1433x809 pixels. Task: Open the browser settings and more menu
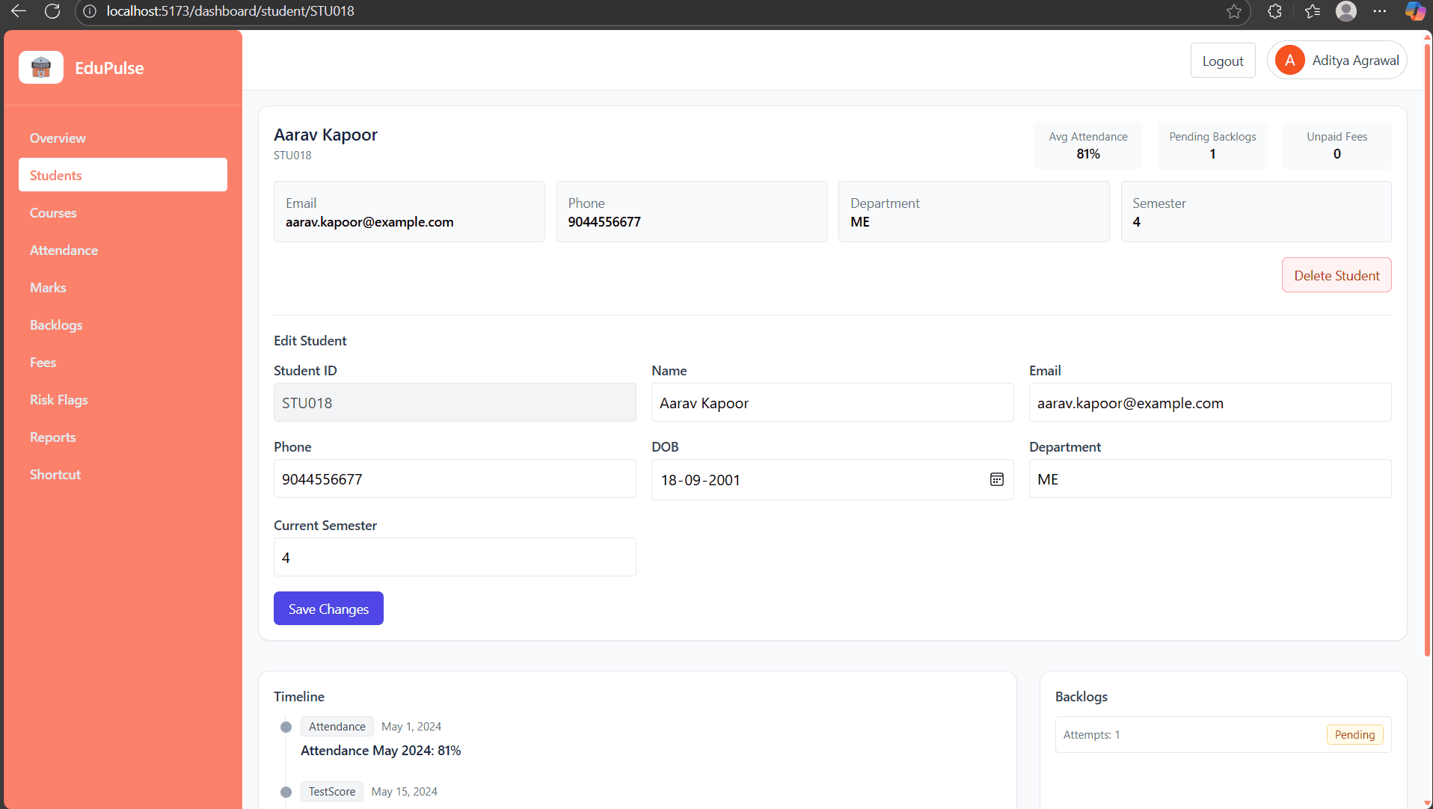(1380, 11)
